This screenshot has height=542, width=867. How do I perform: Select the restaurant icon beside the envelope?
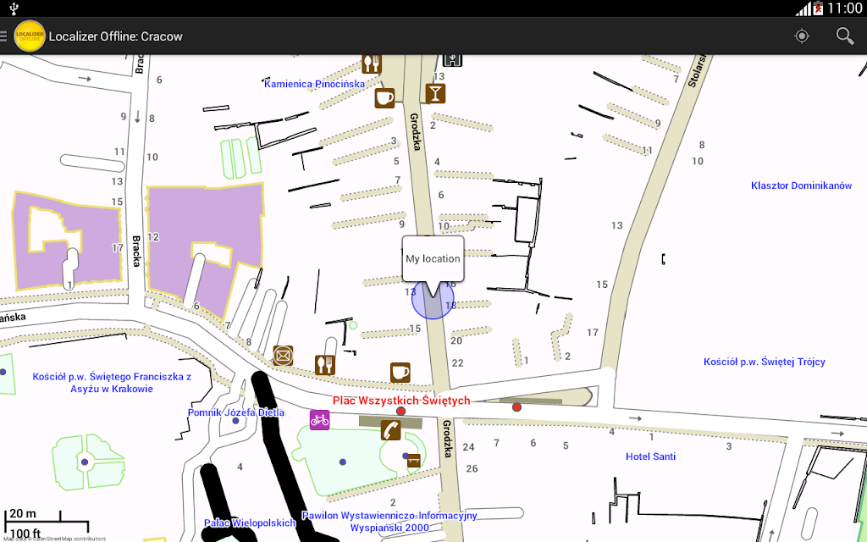point(324,365)
